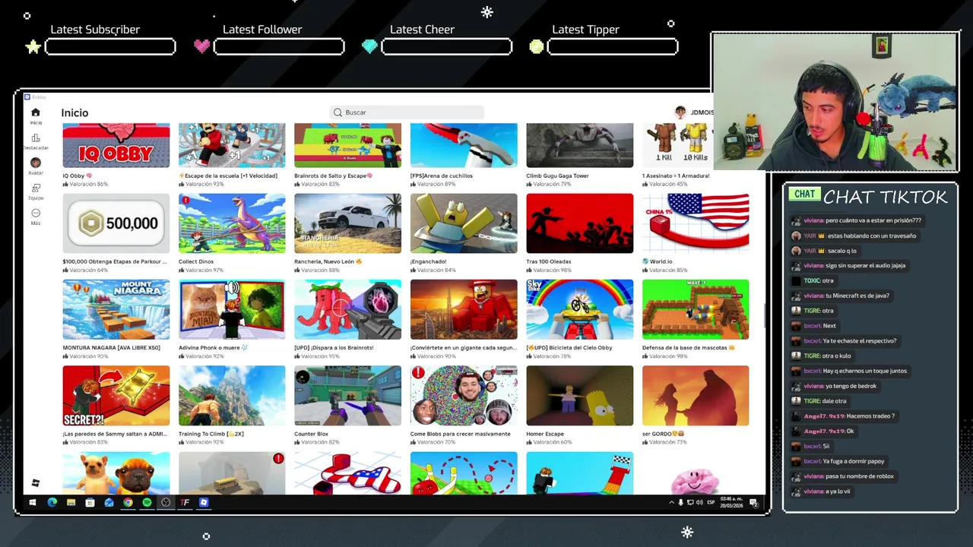Viewport: 973px width, 547px height.
Task: Open the Collect Dinos thumbnail
Action: click(x=232, y=223)
